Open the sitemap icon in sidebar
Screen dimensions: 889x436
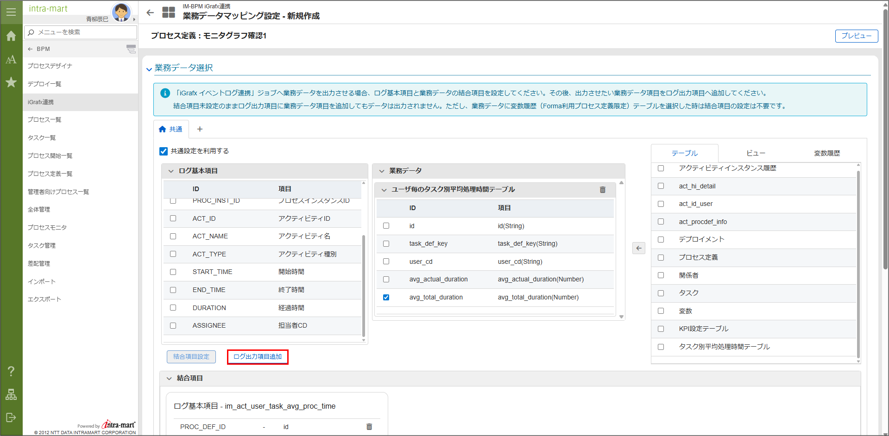pos(11,394)
